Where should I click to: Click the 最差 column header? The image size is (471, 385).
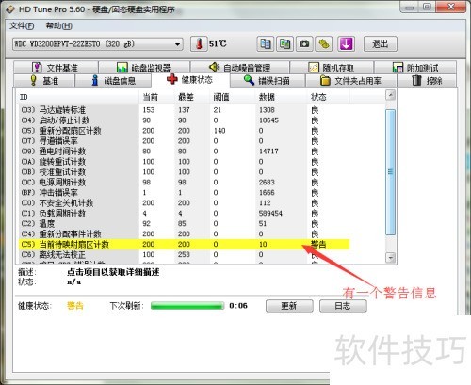[192, 97]
